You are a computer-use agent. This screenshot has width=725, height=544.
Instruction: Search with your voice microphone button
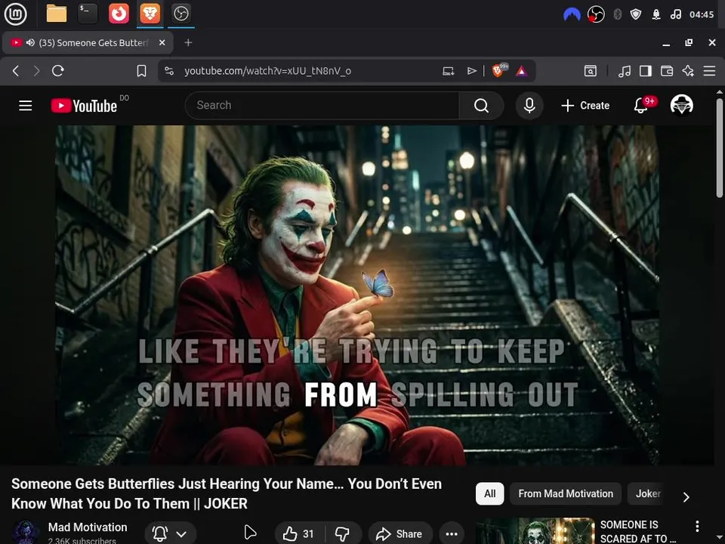point(529,106)
